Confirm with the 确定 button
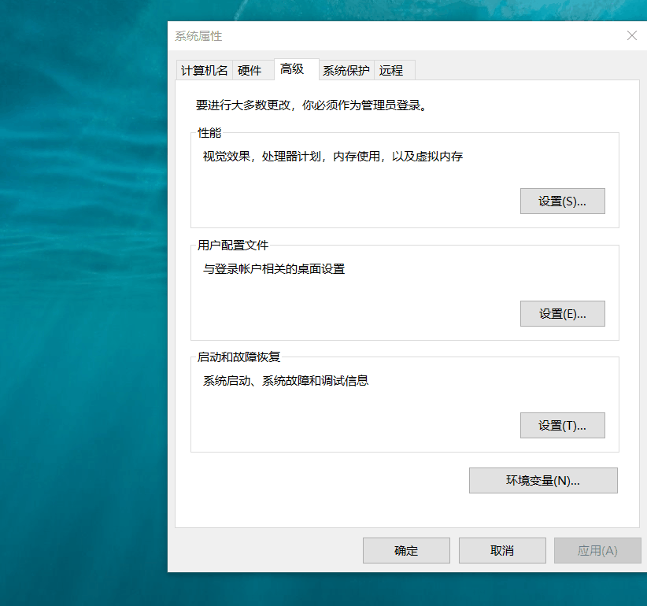Image resolution: width=647 pixels, height=606 pixels. pyautogui.click(x=406, y=551)
